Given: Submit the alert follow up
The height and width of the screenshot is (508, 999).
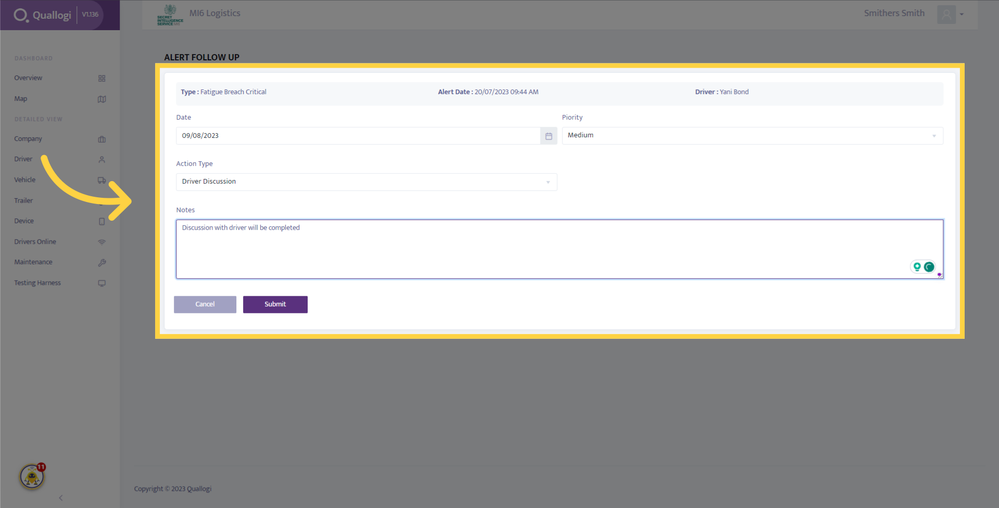Looking at the screenshot, I should 275,304.
